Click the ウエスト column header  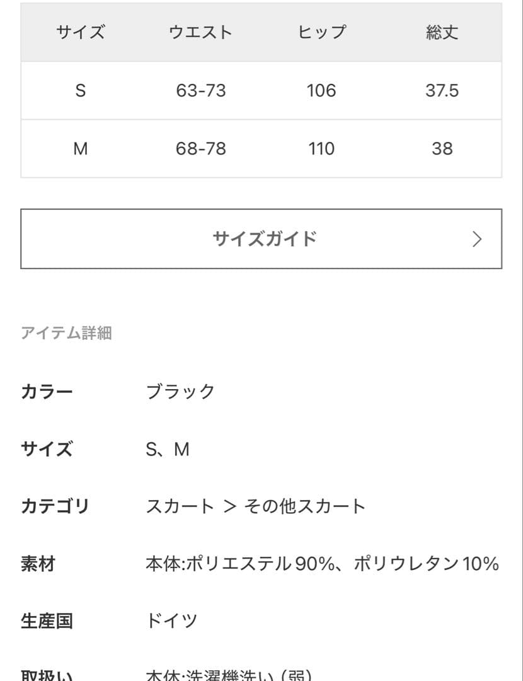200,33
